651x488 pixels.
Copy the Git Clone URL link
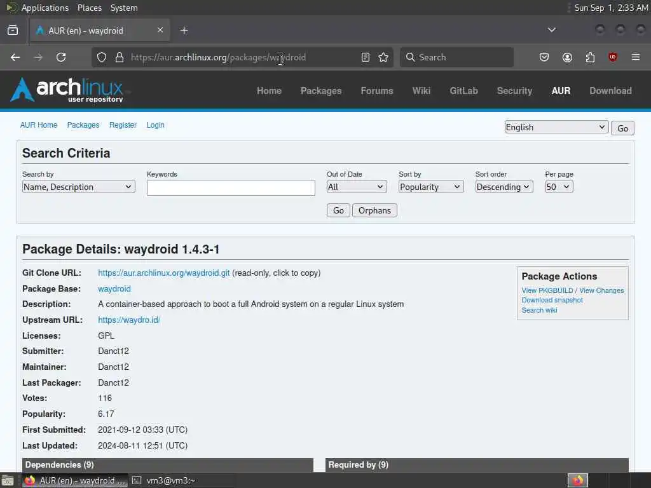(x=163, y=273)
